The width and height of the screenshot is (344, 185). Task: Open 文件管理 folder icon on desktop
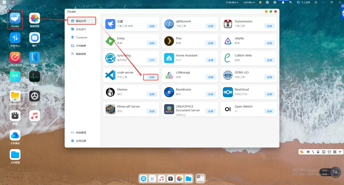15,155
